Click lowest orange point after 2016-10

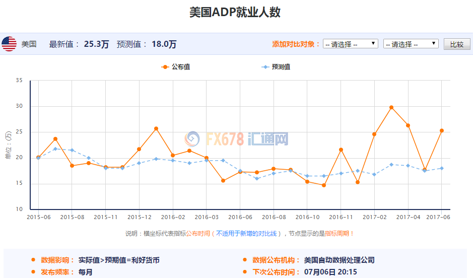[324, 185]
